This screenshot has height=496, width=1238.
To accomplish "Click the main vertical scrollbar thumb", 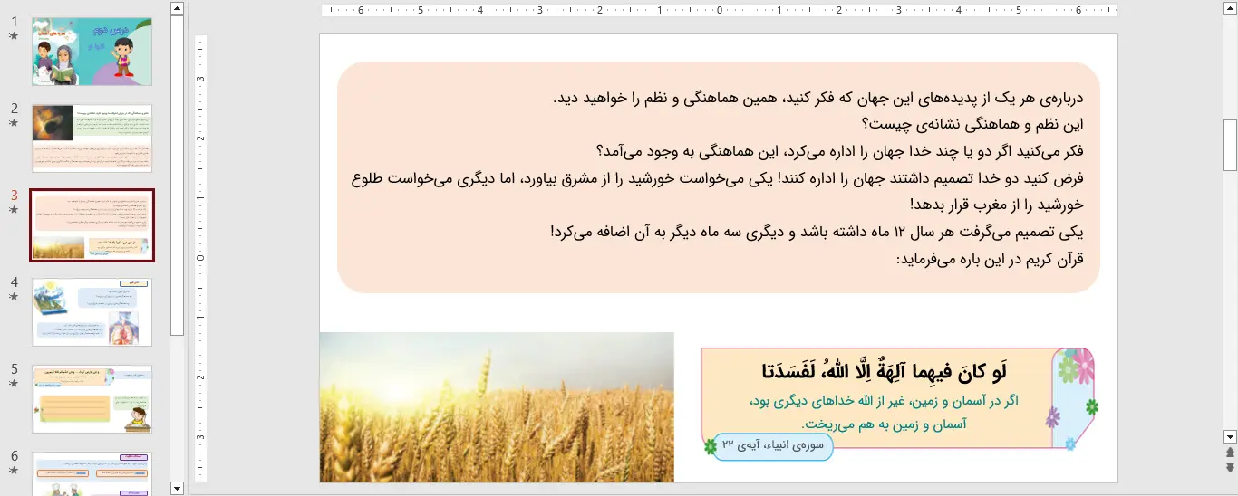I will pos(1230,145).
